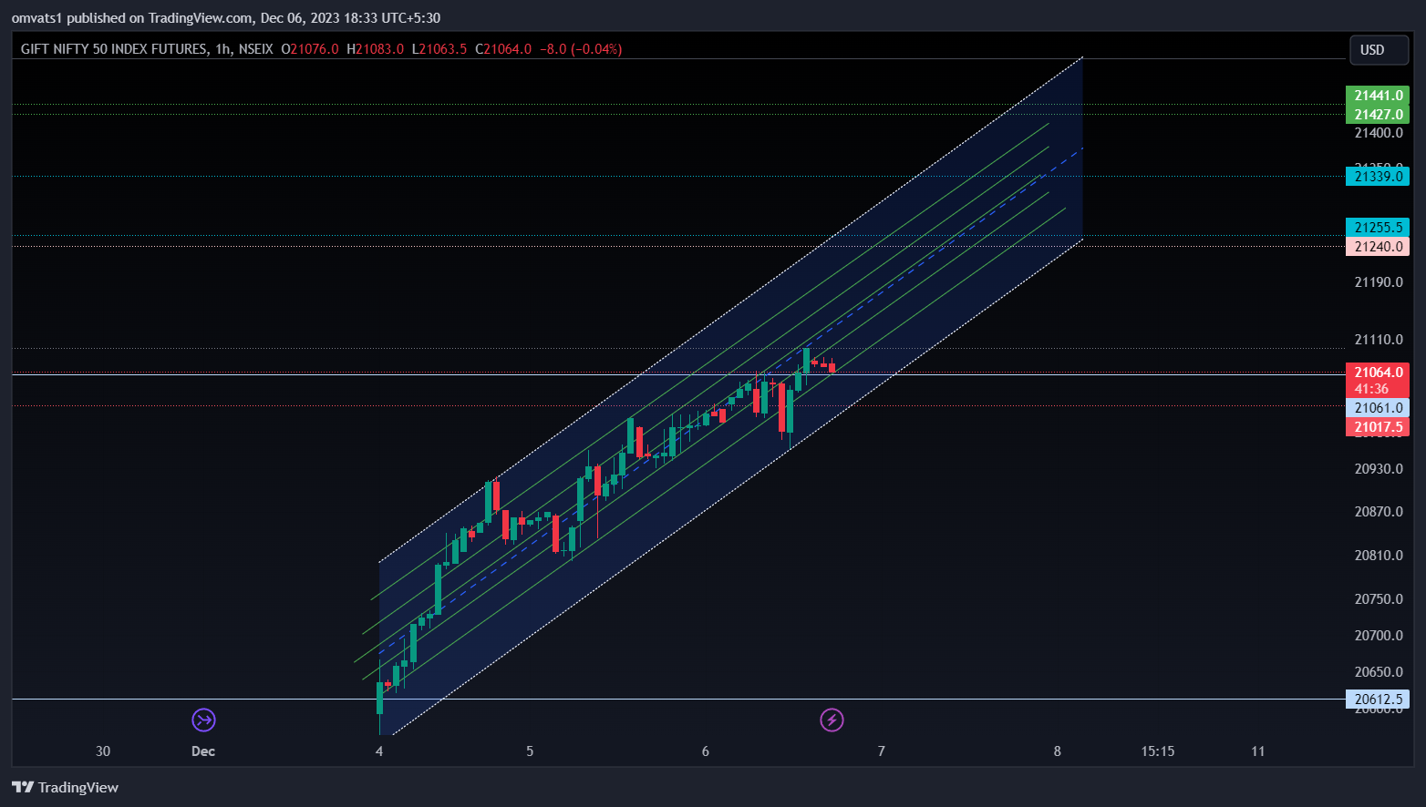
Task: Click the 21240.0 pink price label
Action: (1378, 247)
